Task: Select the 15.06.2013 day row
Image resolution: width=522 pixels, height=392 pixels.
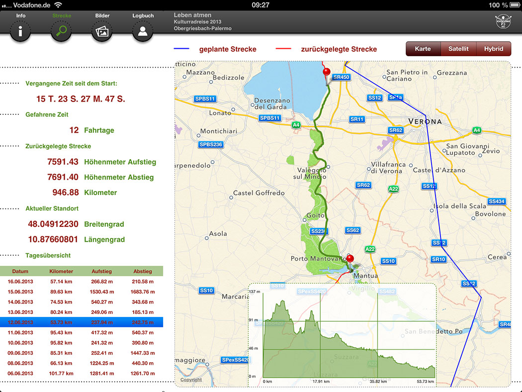Action: [82, 292]
